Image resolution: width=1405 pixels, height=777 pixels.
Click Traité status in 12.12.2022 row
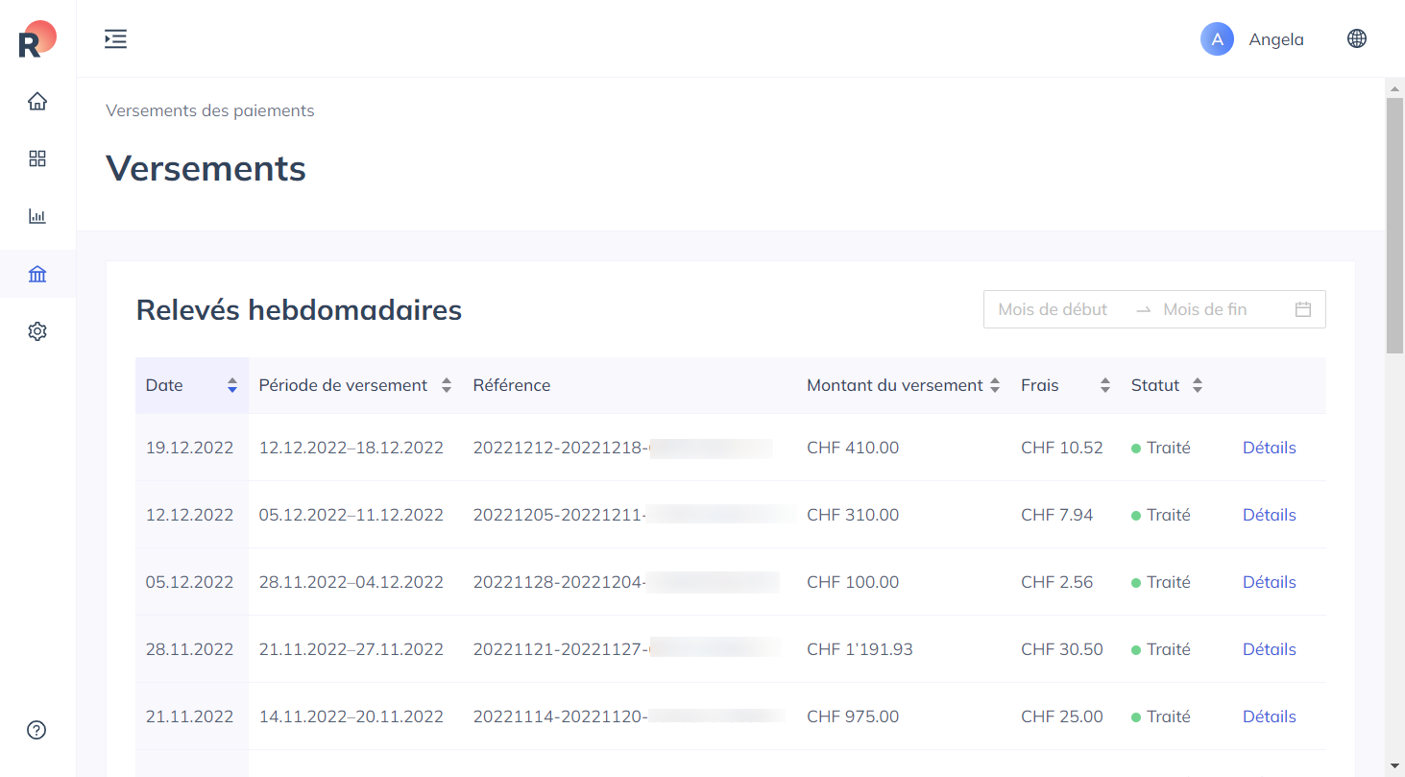click(1161, 515)
